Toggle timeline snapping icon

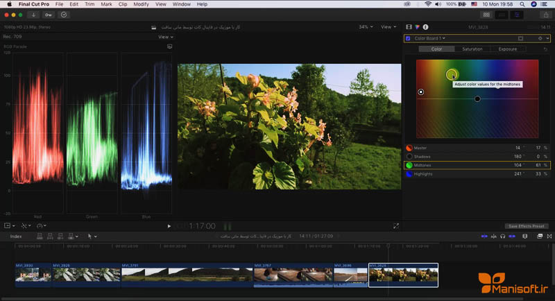pyautogui.click(x=512, y=237)
